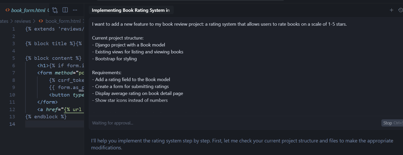Click the HTML icon in the breadcrumb path
The image size is (403, 155).
click(x=41, y=21)
